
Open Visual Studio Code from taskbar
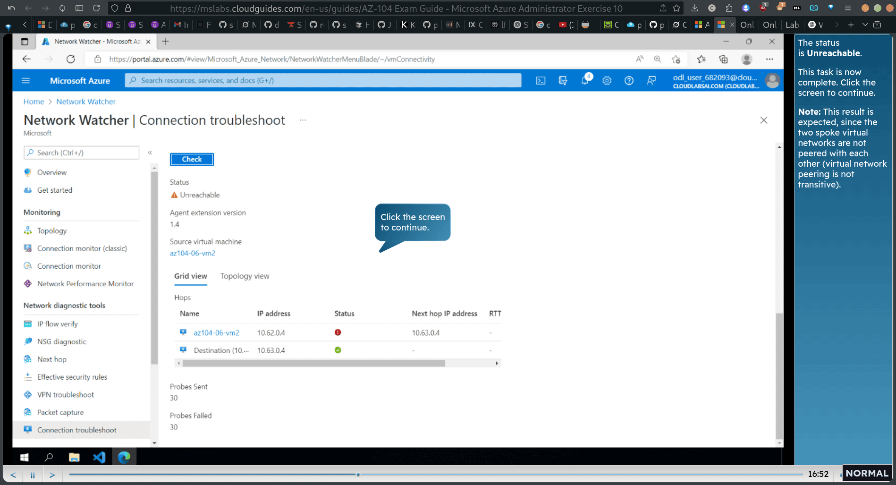point(99,457)
